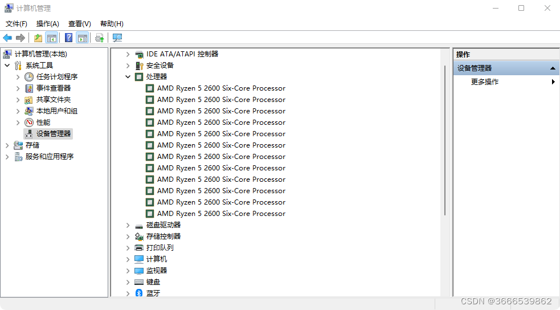Screen dimensions: 560x310
Task: Select 共享文件夹 in the left tree
Action: [x=54, y=100]
